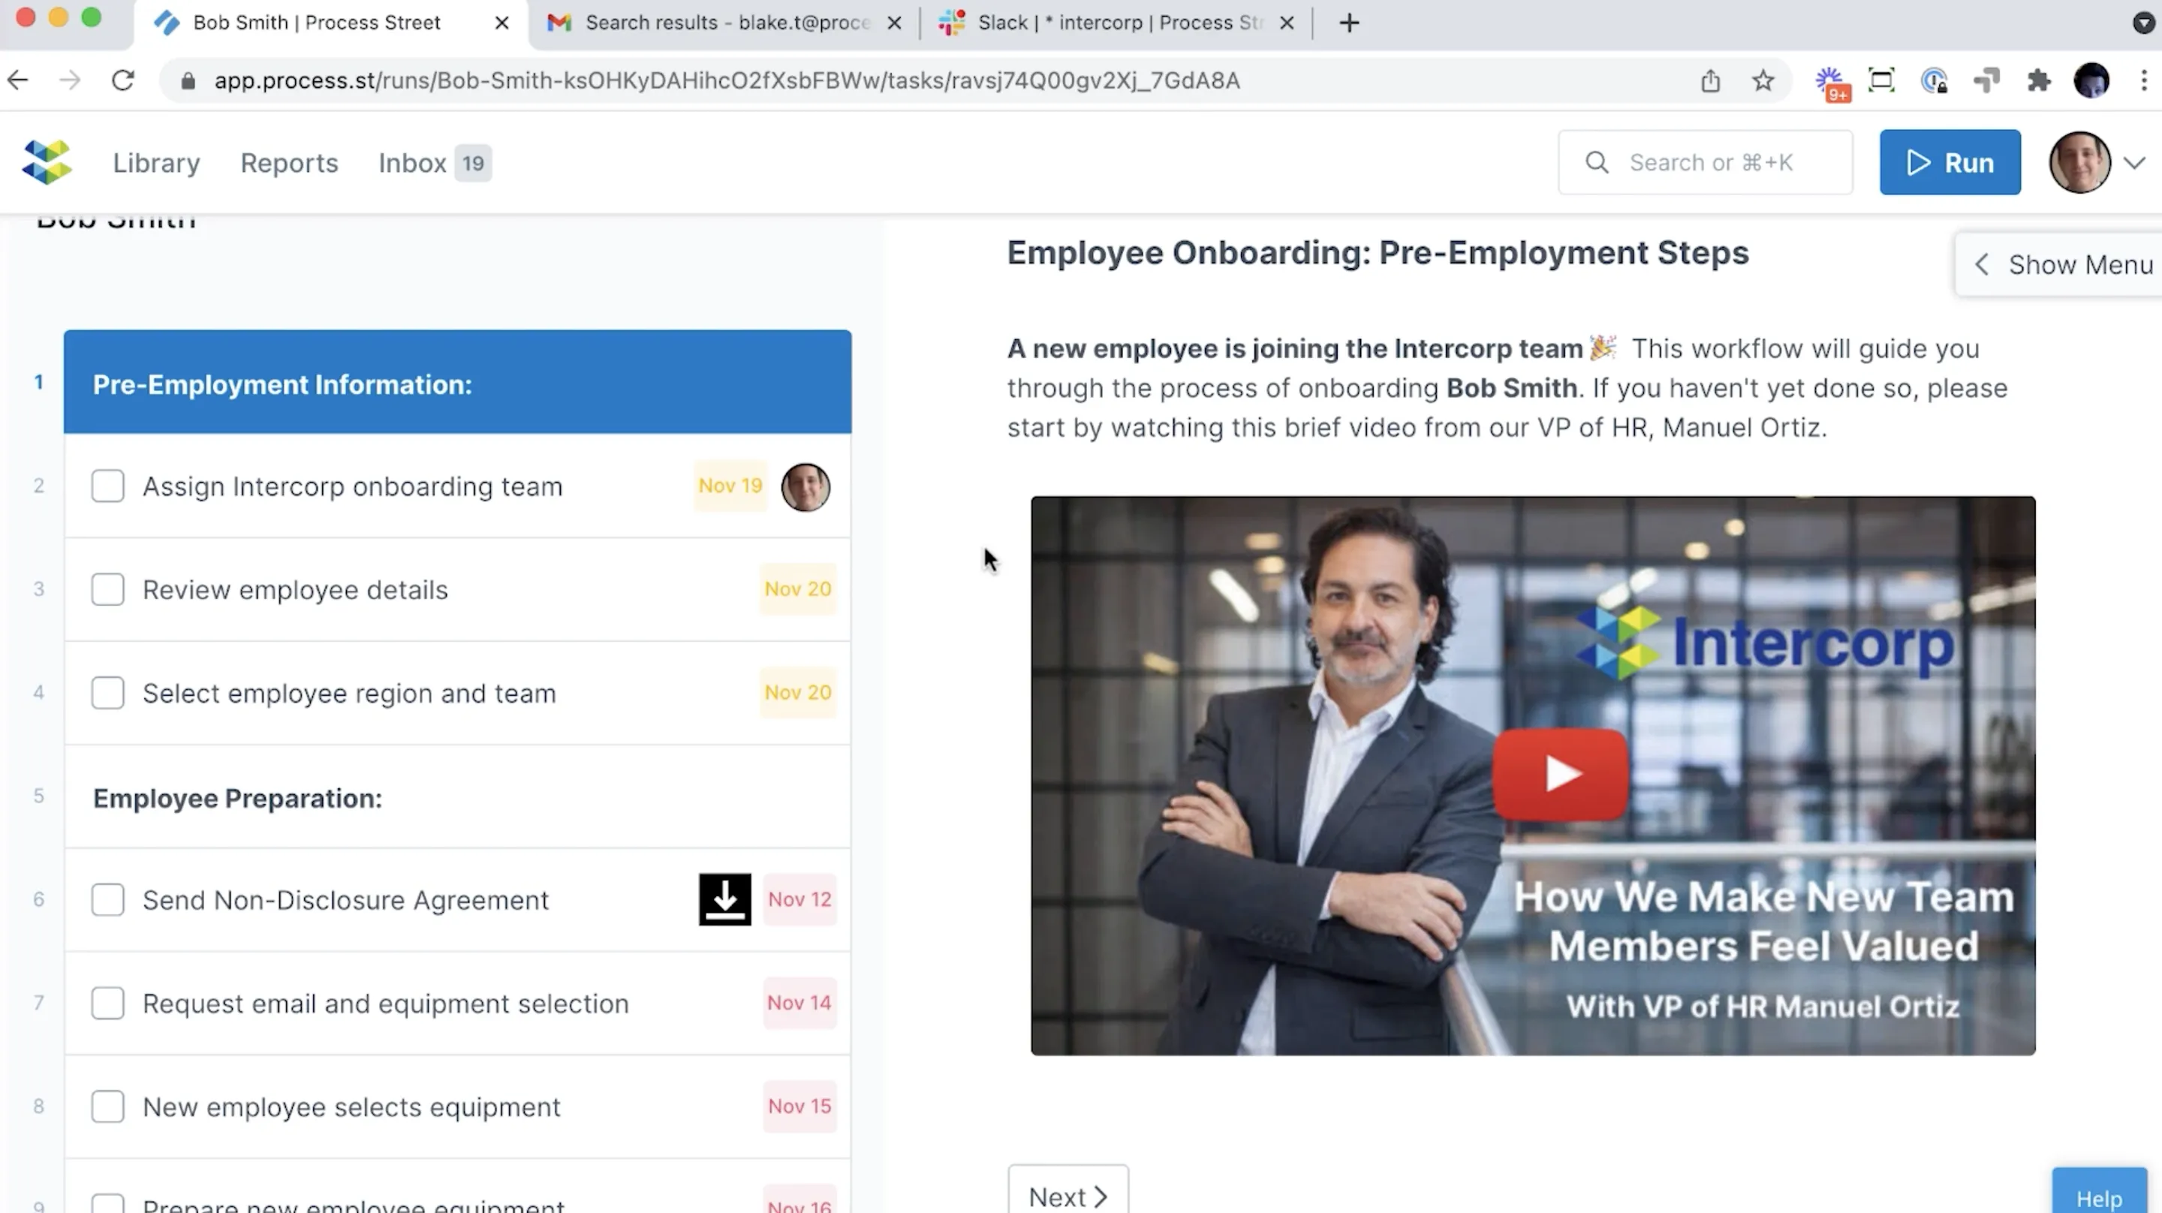This screenshot has width=2162, height=1213.
Task: Play the YouTube video
Action: (x=1560, y=774)
